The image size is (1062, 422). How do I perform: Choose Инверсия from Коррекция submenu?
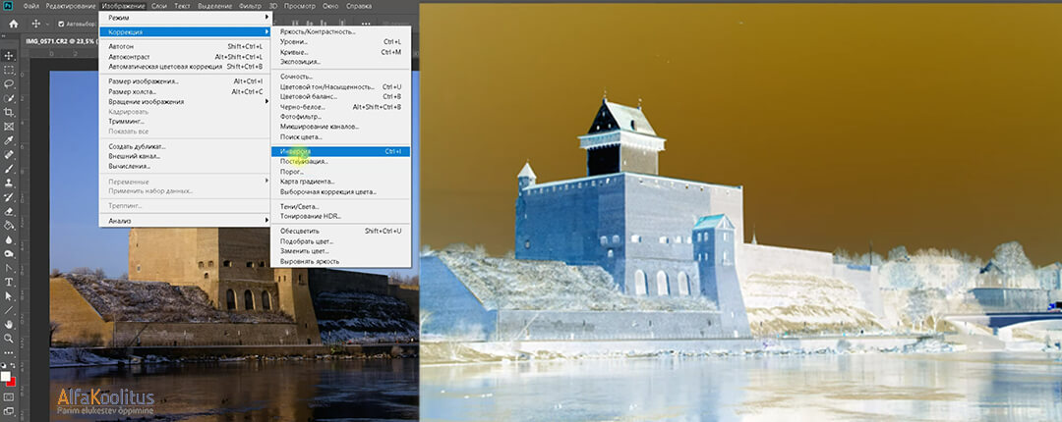(340, 151)
